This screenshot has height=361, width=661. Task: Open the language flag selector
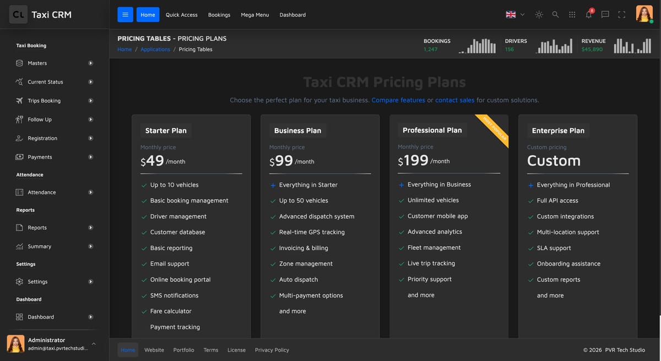515,15
